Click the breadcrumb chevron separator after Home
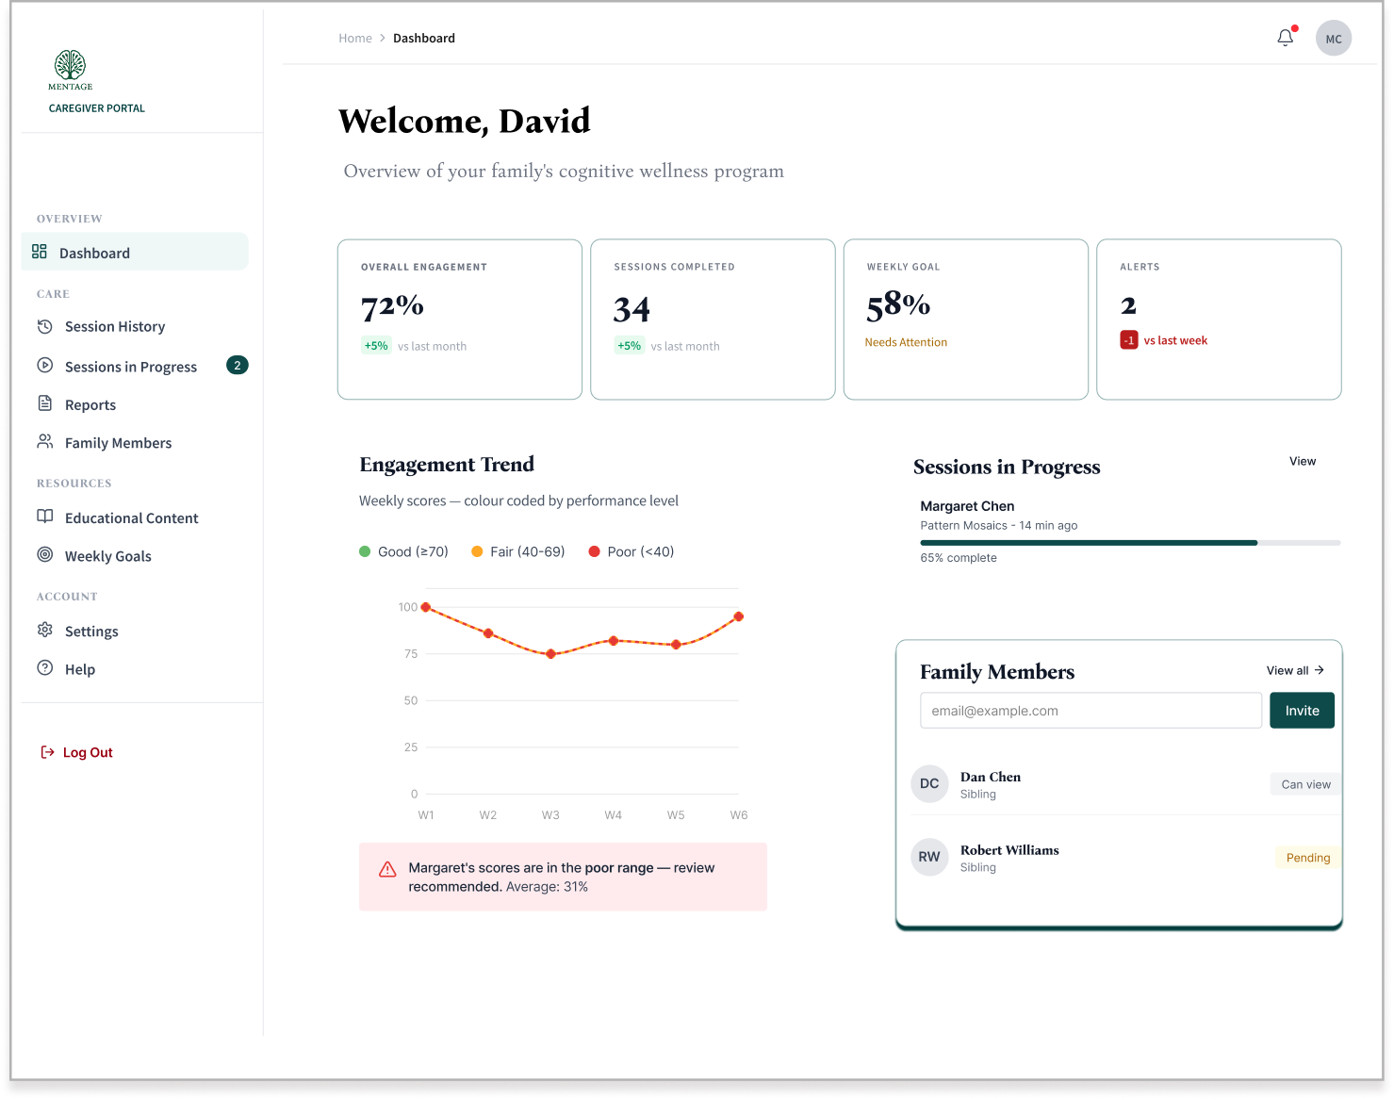Screen dimensions: 1394x1100 tap(383, 39)
